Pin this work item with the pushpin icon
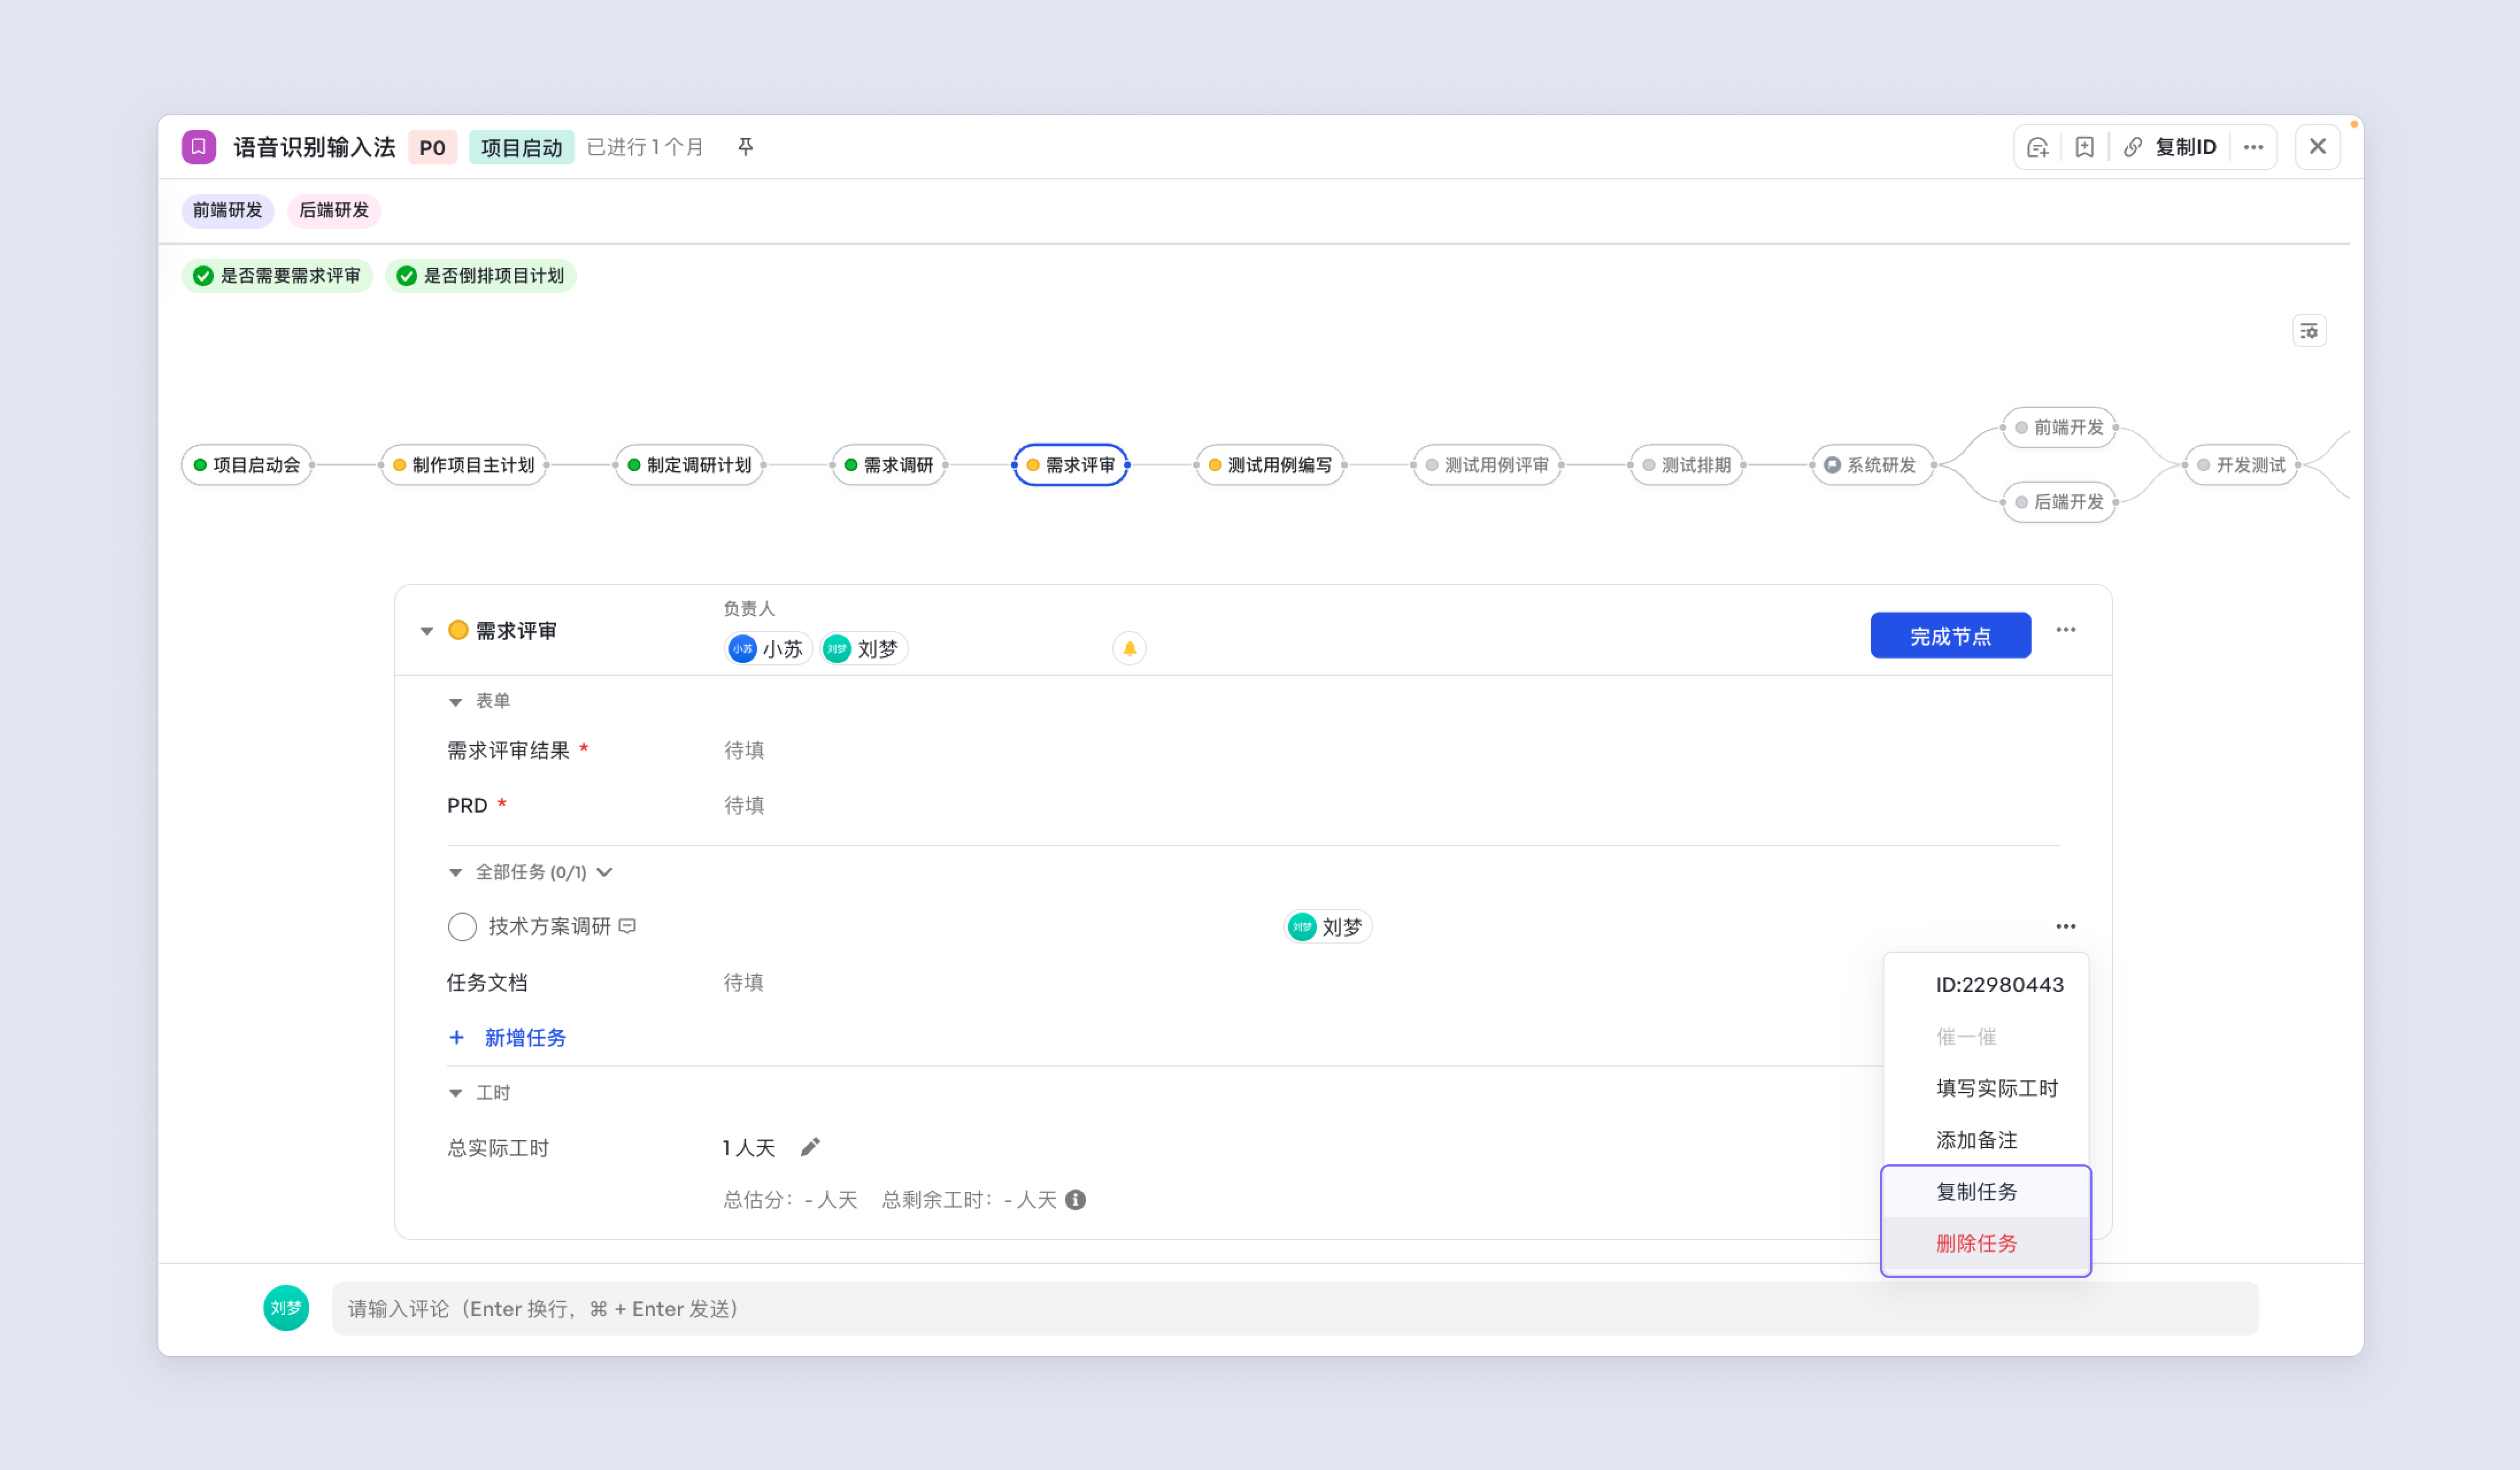 point(745,147)
